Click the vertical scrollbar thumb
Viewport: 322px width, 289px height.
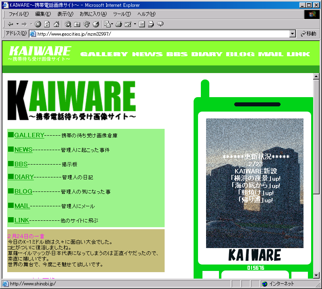(316, 136)
